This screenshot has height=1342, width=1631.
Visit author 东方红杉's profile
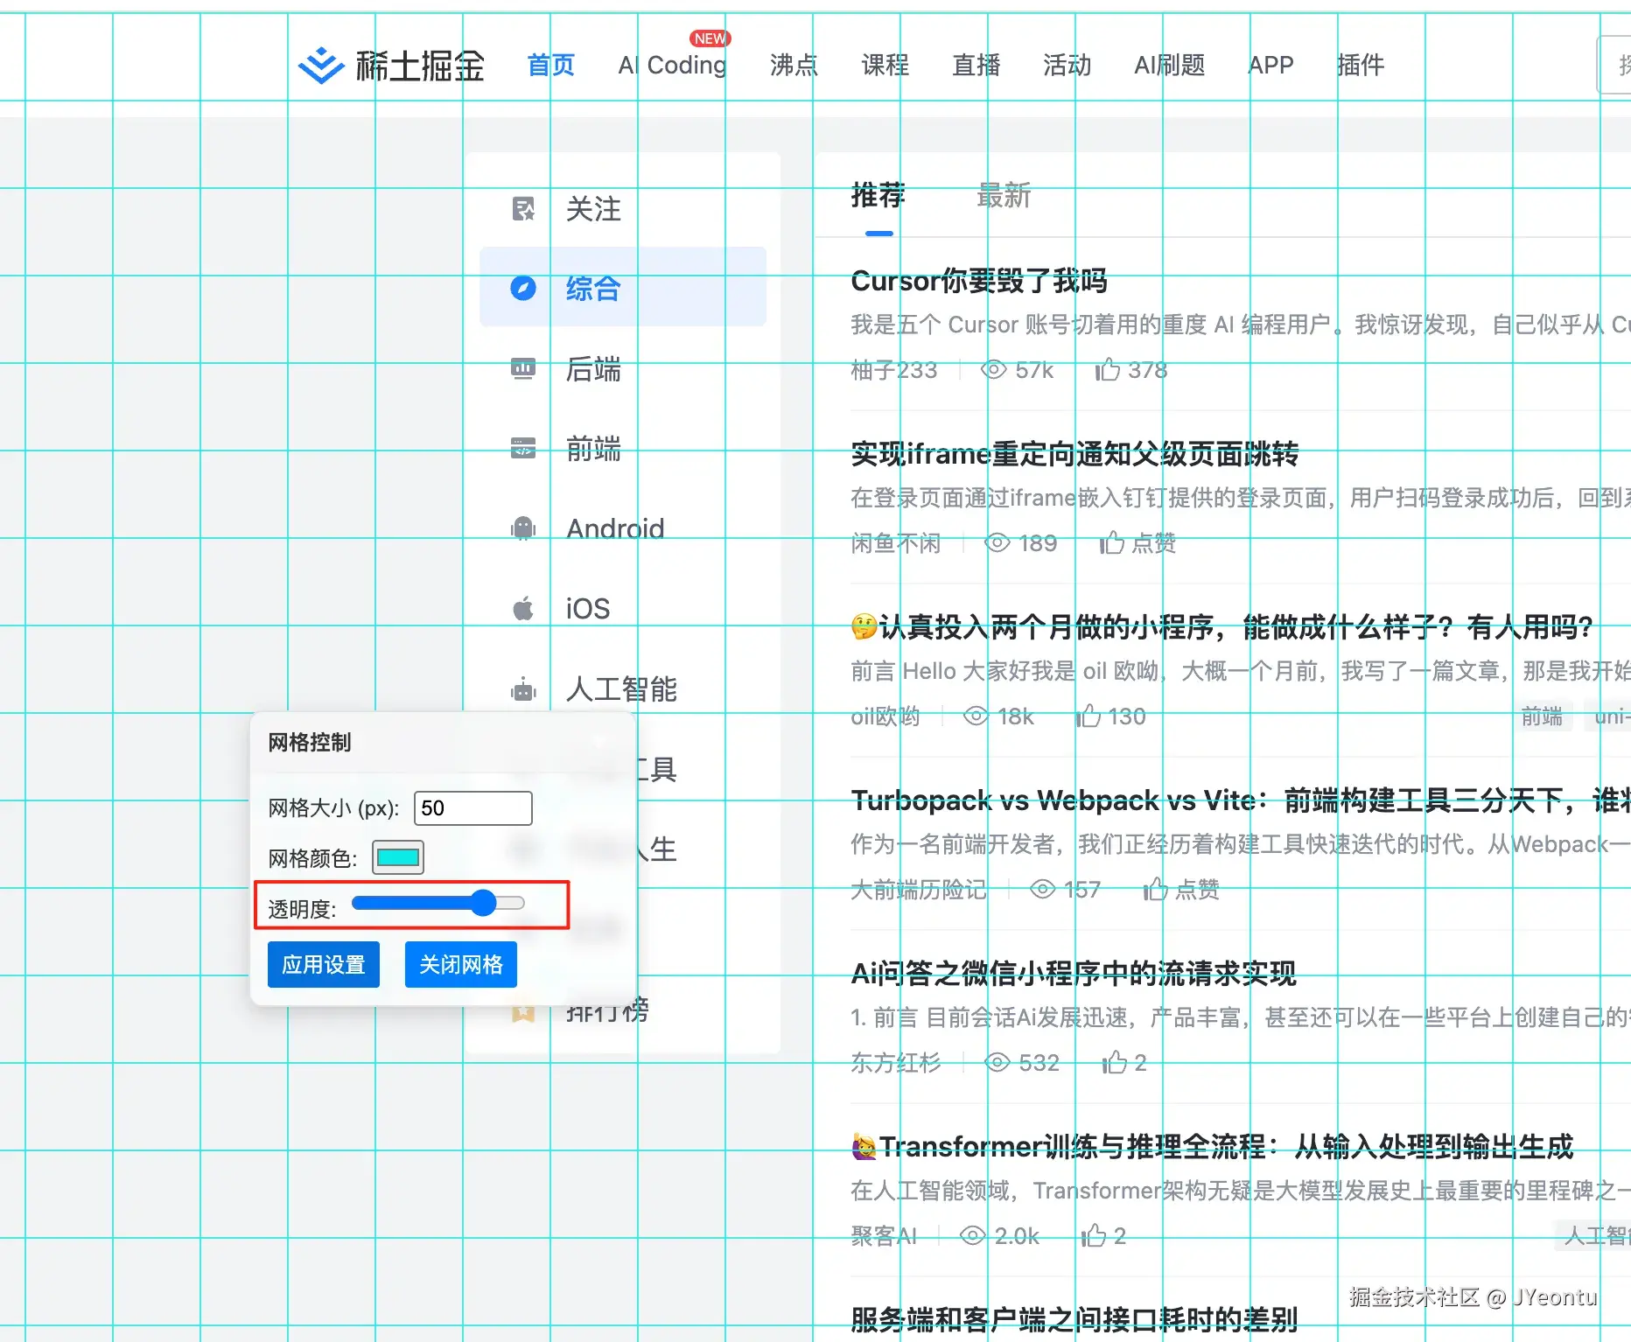896,1063
